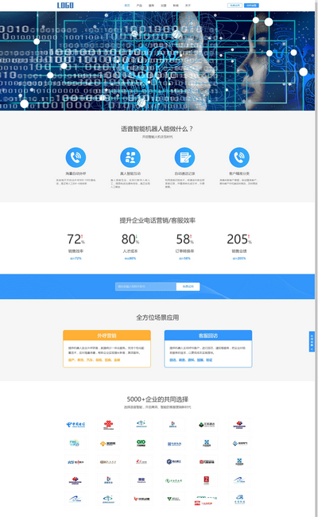Click the 80% 人才成本 statistic

tap(130, 247)
